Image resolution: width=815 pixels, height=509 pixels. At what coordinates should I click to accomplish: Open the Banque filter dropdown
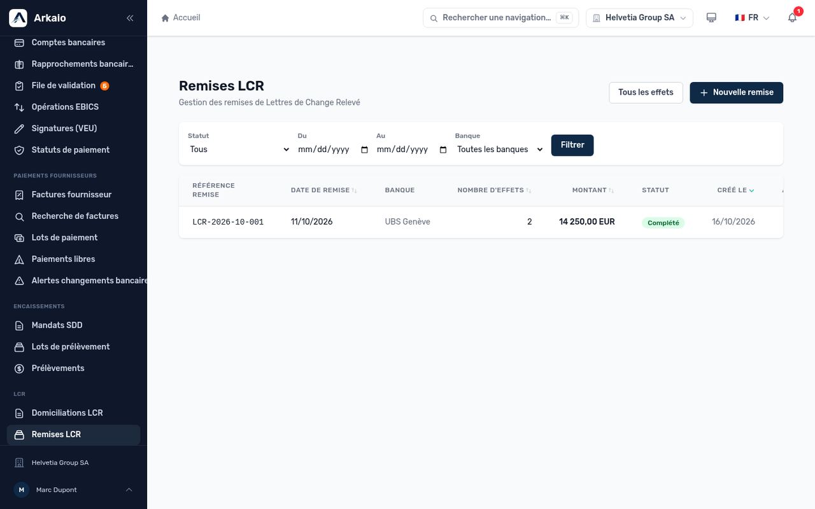coord(500,150)
